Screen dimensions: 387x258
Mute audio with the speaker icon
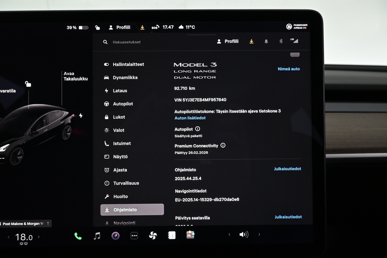[244, 235]
